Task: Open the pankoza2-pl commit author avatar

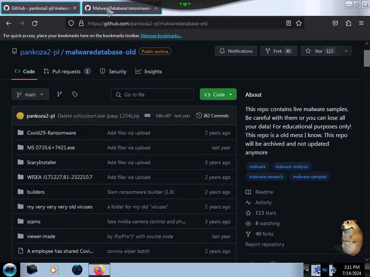Action: pos(20,116)
